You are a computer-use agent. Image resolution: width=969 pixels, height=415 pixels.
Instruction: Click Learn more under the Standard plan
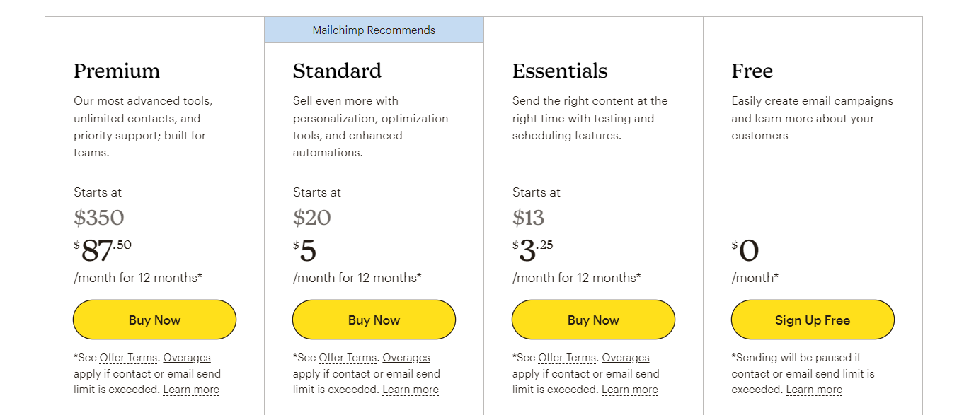[411, 390]
